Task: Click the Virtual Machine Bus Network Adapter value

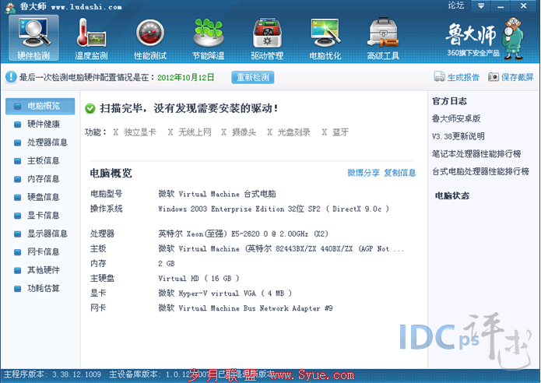Action: [245, 308]
